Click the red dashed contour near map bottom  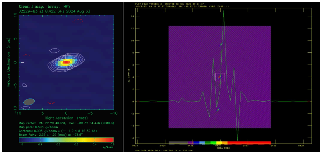[51, 103]
